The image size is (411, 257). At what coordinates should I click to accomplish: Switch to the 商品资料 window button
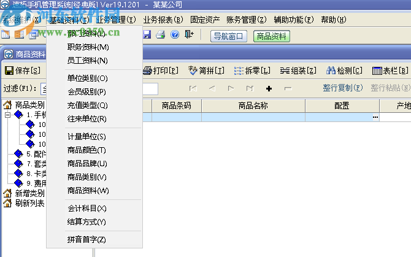[x=272, y=36]
